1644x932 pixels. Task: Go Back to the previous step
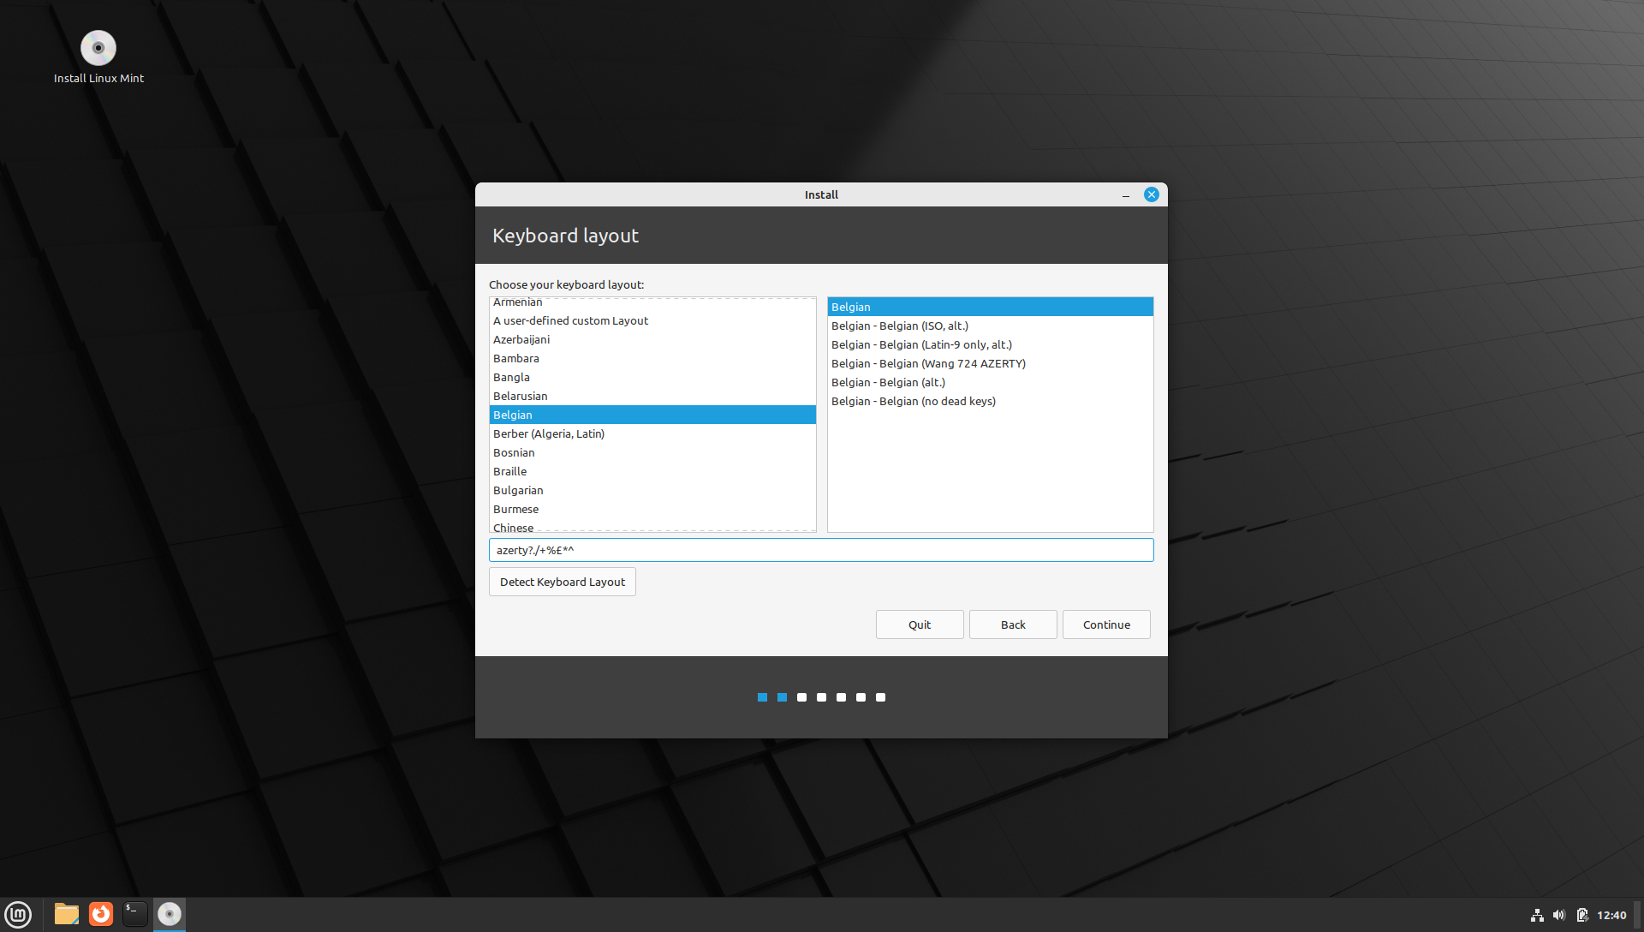(x=1013, y=624)
